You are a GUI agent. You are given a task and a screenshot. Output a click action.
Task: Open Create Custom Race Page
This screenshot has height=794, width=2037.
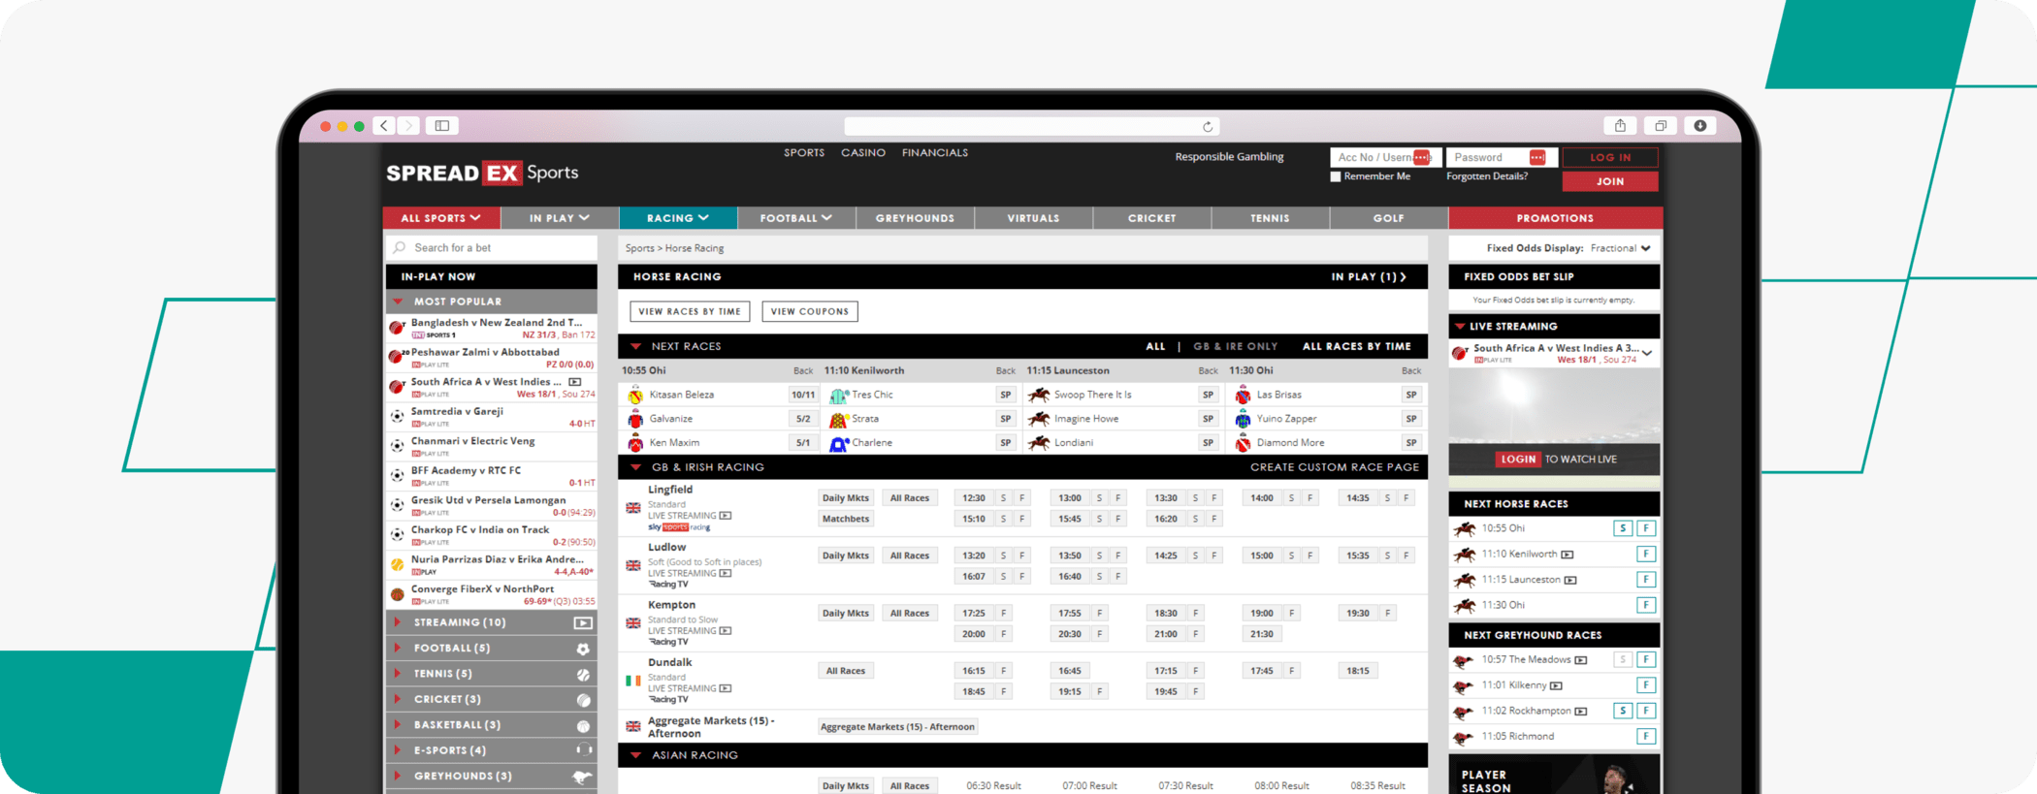(1335, 467)
